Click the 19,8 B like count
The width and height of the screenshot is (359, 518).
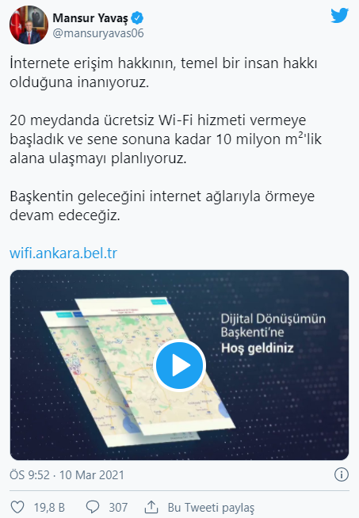click(49, 508)
